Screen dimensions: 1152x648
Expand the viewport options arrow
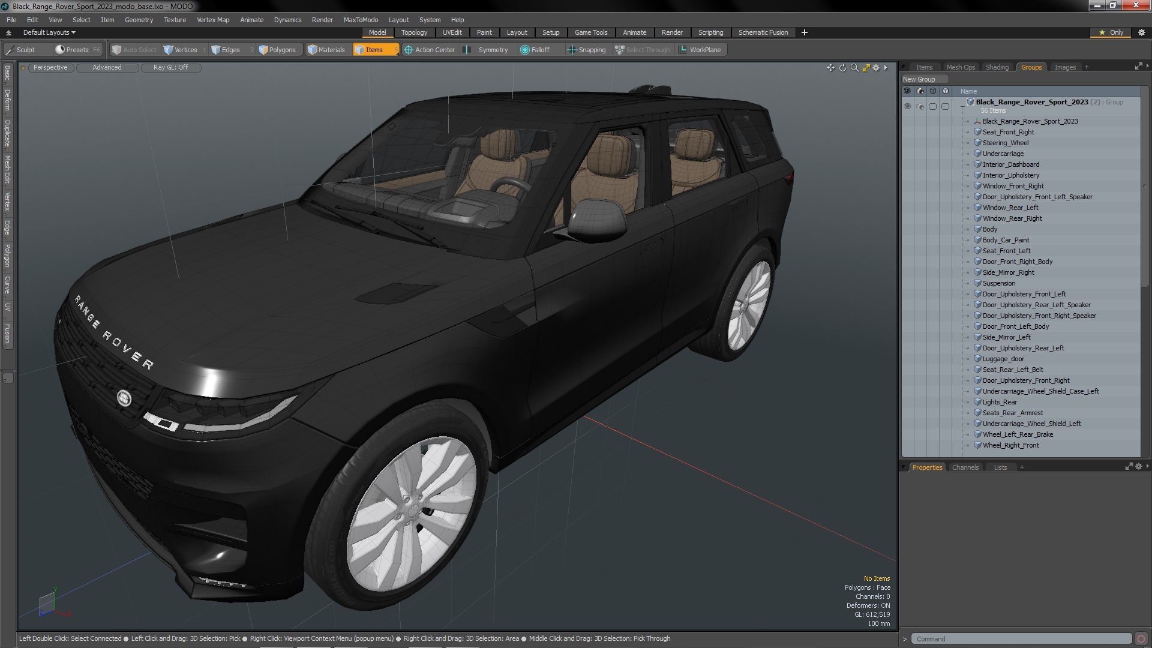point(886,68)
